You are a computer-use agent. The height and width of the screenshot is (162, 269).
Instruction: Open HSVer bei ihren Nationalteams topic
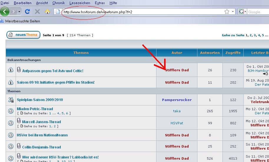click(x=42, y=135)
